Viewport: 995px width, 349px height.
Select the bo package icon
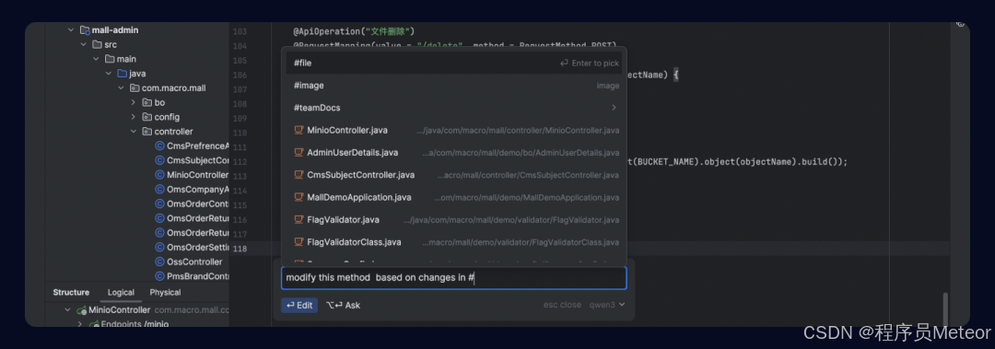click(147, 102)
